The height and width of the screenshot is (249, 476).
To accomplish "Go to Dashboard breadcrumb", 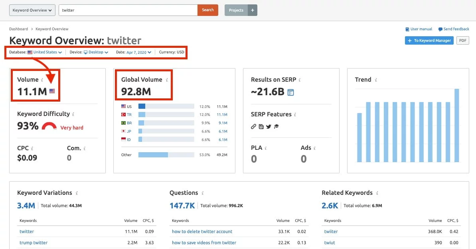I will click(x=19, y=29).
